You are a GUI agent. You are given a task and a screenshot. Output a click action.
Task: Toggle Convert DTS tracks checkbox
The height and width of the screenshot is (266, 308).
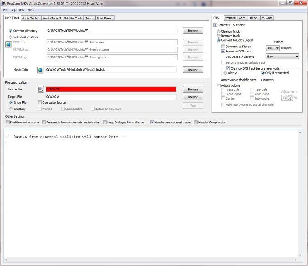pyautogui.click(x=215, y=25)
